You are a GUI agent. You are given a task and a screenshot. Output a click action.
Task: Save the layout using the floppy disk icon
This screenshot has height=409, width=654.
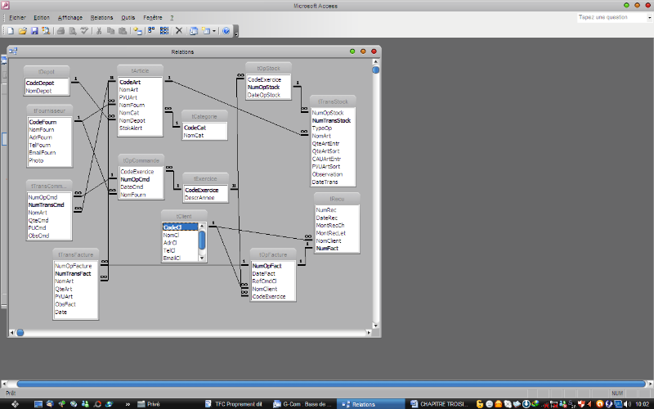34,31
